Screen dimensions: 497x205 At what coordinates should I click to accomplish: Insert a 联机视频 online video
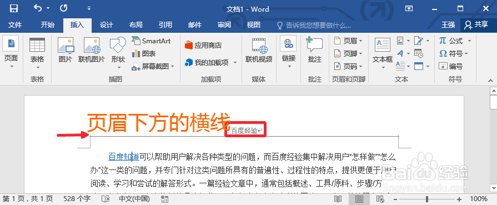pos(259,51)
